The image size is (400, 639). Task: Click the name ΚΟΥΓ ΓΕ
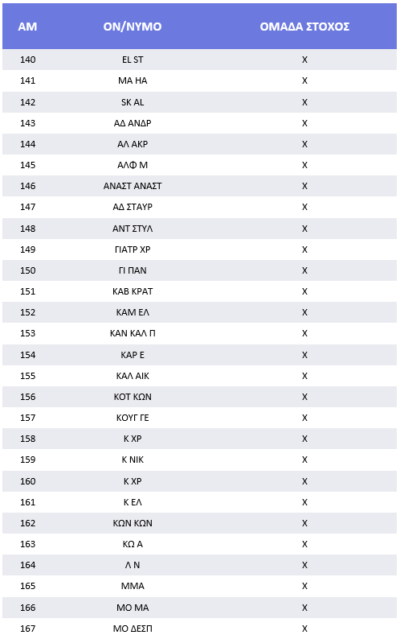point(133,418)
